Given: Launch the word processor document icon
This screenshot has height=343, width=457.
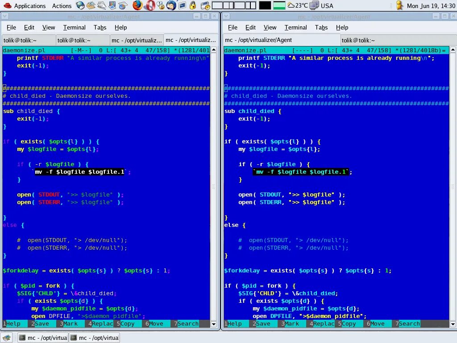Looking at the screenshot, I should 101,5.
